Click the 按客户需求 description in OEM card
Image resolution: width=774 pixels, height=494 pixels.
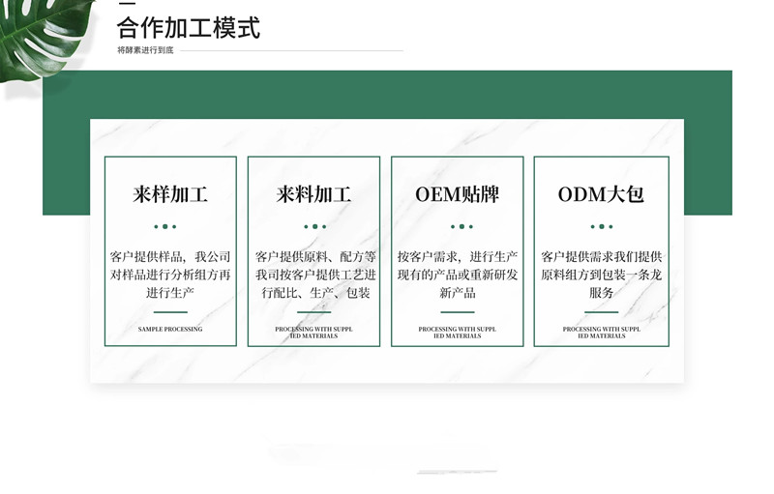click(458, 275)
